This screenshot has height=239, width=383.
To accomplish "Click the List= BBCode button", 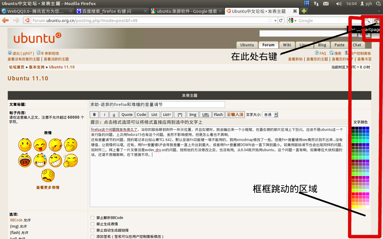I will pos(167,115).
